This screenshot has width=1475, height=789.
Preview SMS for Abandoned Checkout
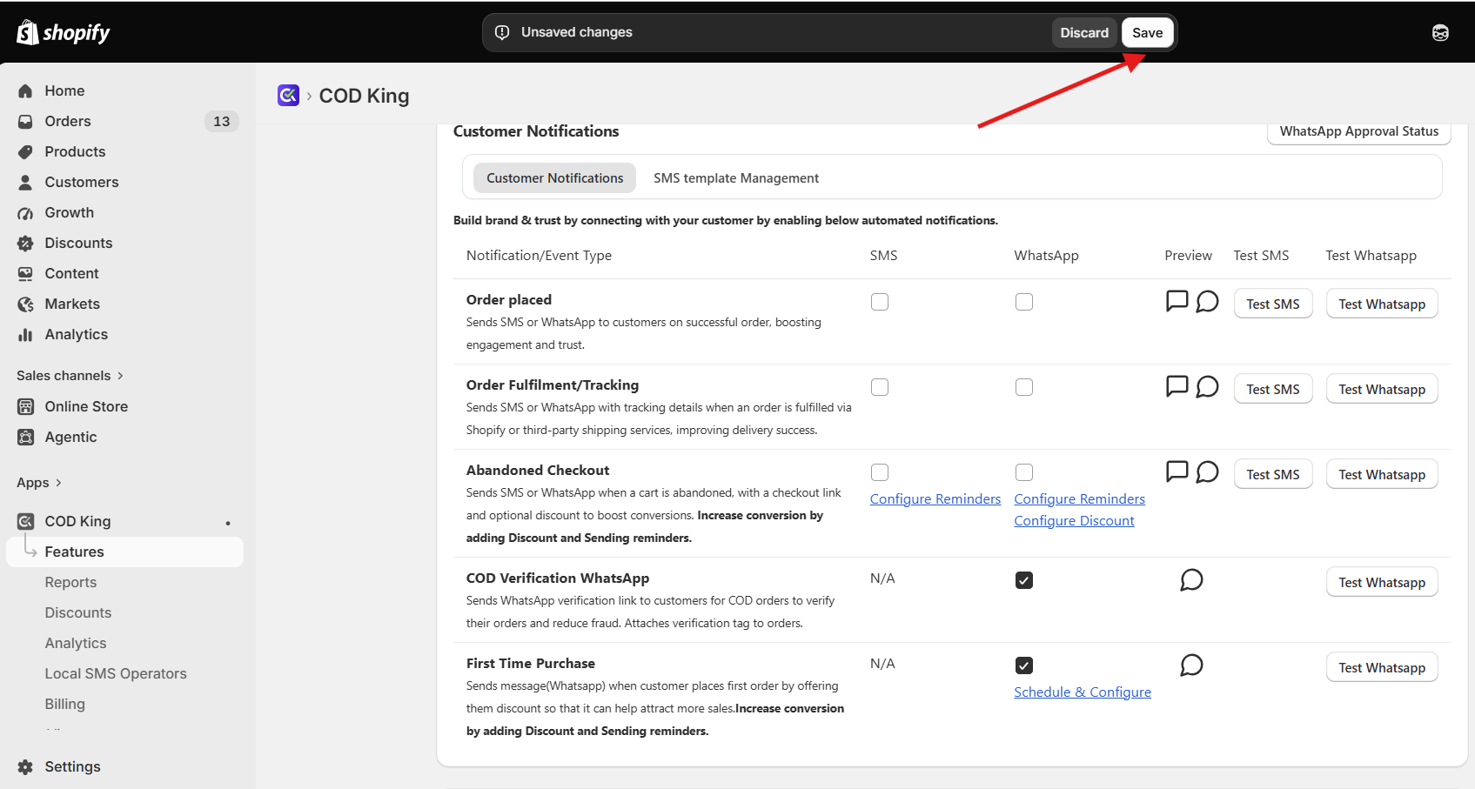[1177, 471]
